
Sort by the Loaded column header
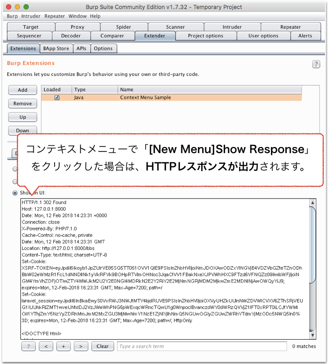click(57, 89)
